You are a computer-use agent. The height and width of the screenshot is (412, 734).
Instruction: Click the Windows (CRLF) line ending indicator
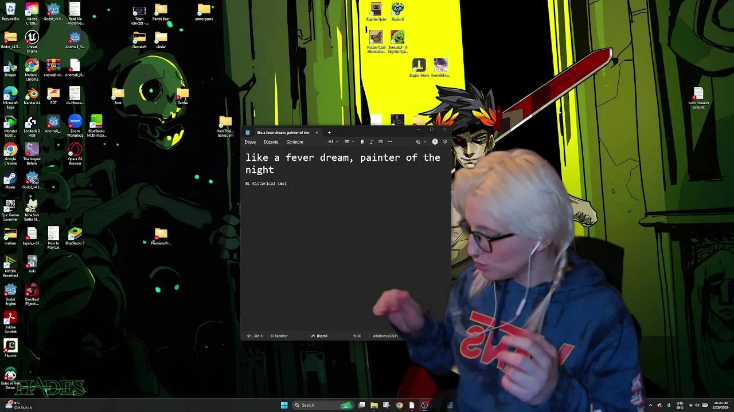click(385, 336)
